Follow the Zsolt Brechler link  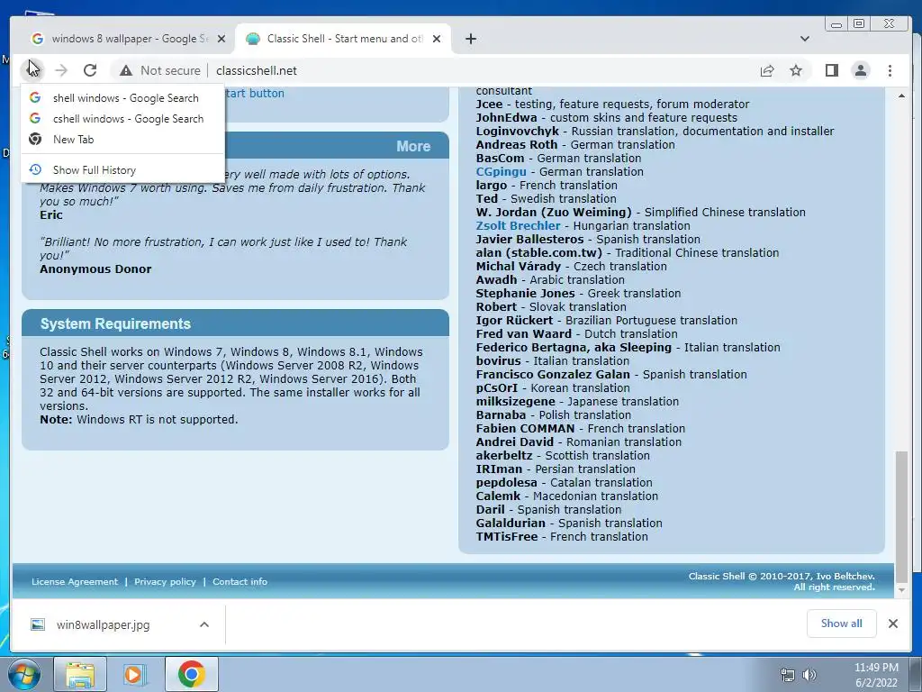tap(518, 226)
